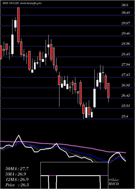Image resolution: width=135 pixels, height=189 pixels.
Task: Click the large white candle rising from 25.91
Action: click(x=94, y=98)
